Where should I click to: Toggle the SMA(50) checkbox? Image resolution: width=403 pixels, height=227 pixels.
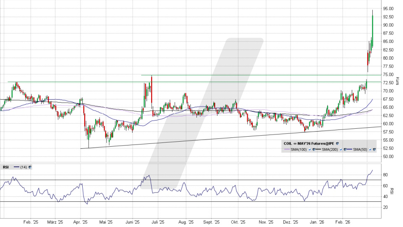click(x=370, y=150)
